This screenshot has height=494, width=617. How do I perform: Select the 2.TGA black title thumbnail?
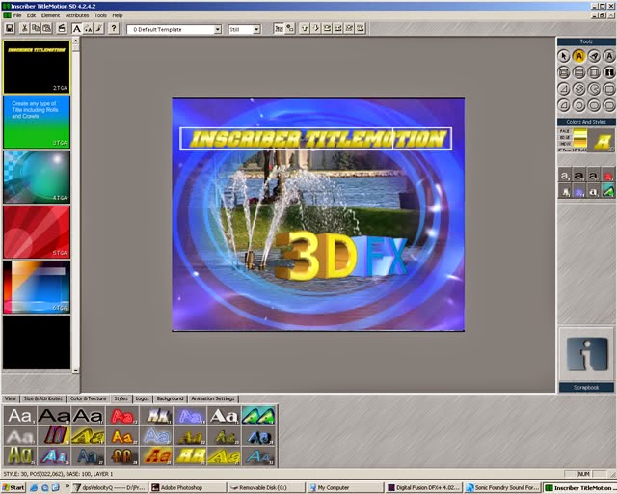tap(37, 67)
